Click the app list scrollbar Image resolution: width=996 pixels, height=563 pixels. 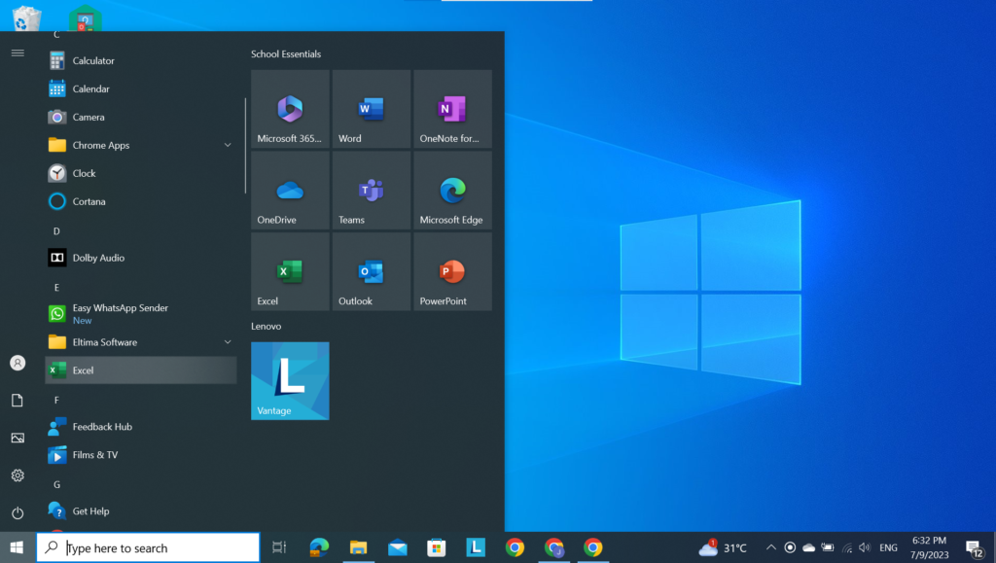click(x=245, y=145)
